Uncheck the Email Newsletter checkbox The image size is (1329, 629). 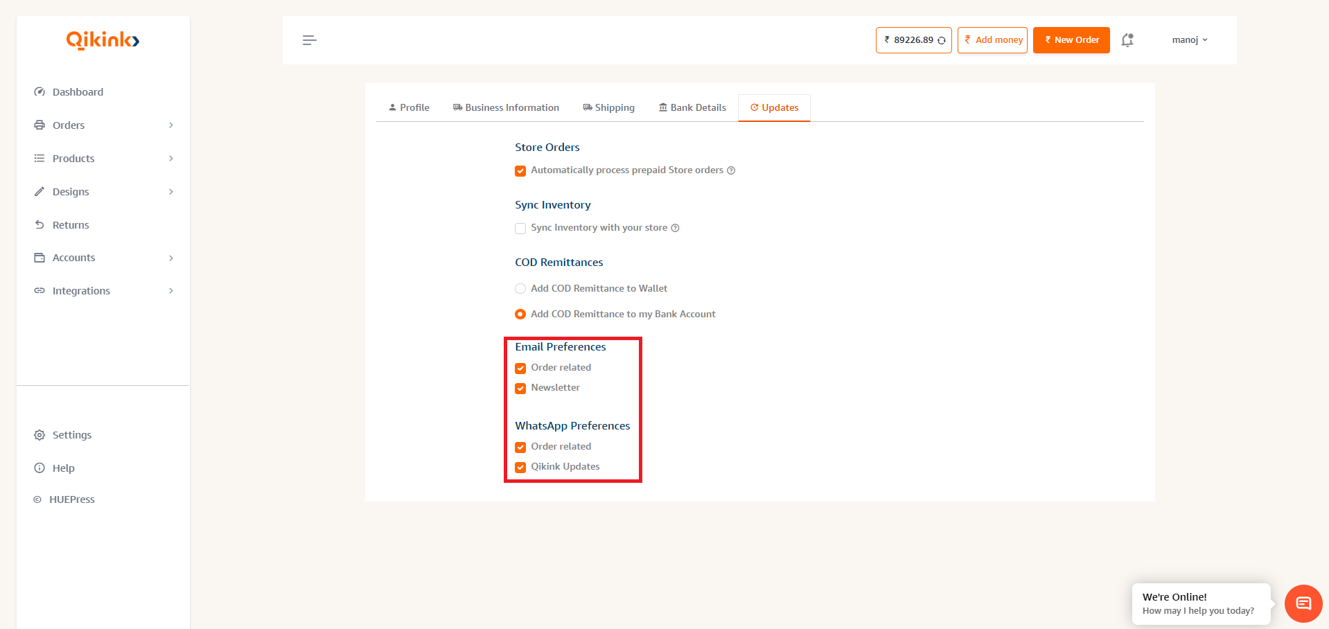520,389
